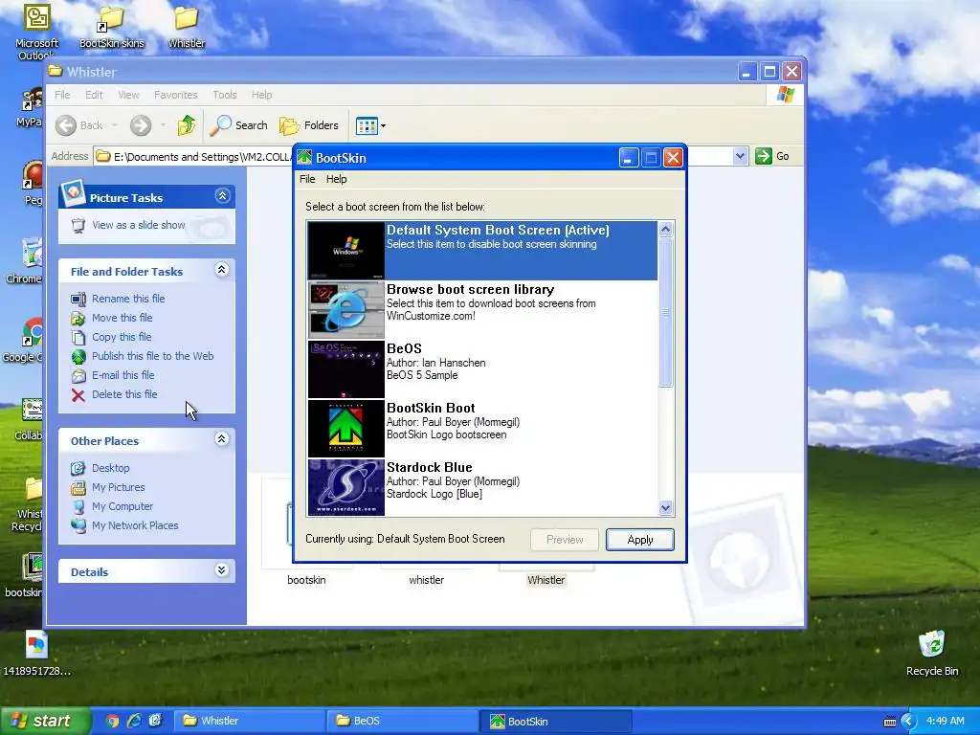Pick the BeOS boot screen thumbnail
Viewport: 980px width, 735px height.
click(345, 368)
